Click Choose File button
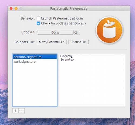 79,42
